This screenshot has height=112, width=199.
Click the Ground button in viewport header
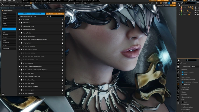tap(166, 5)
